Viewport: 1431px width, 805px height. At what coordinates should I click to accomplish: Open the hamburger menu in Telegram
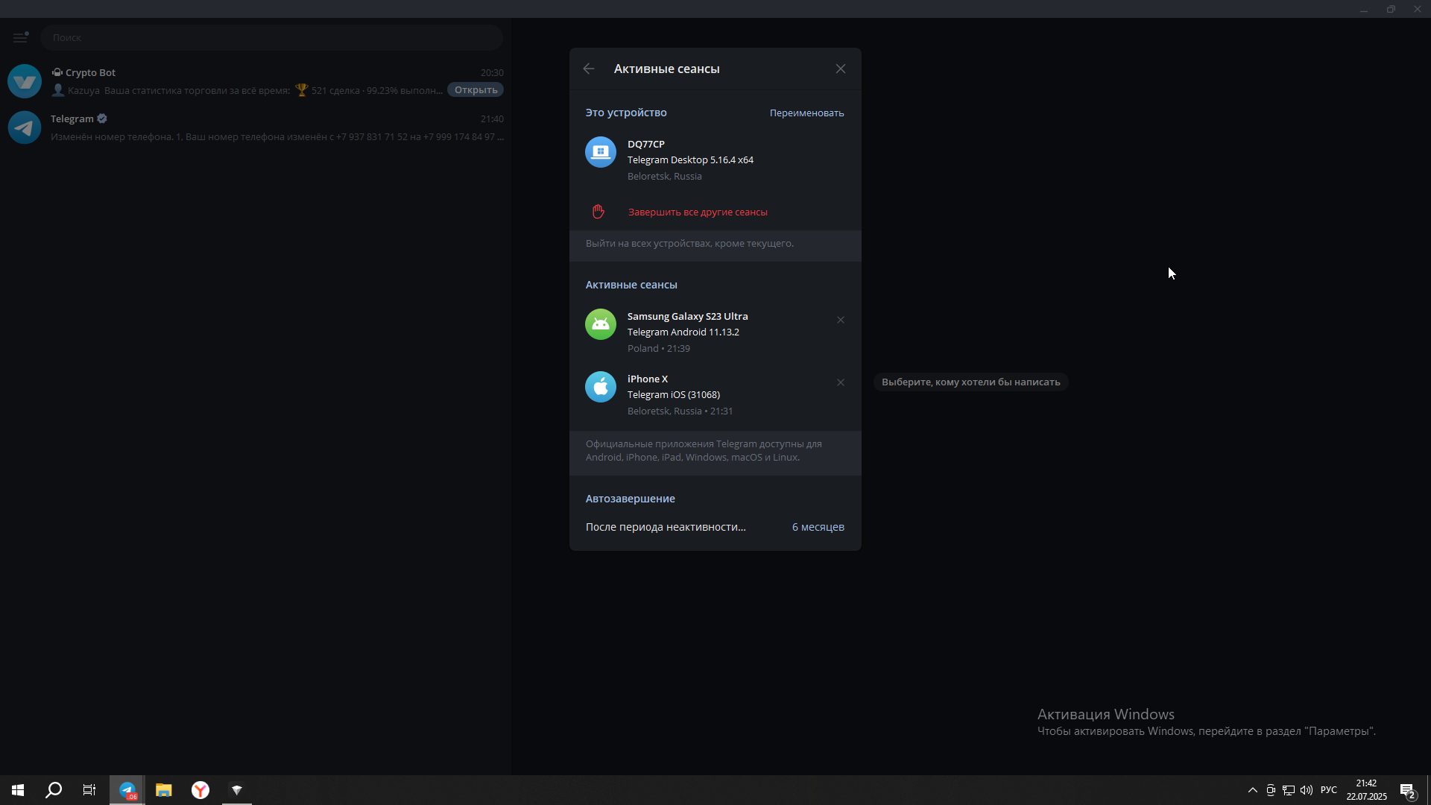21,37
